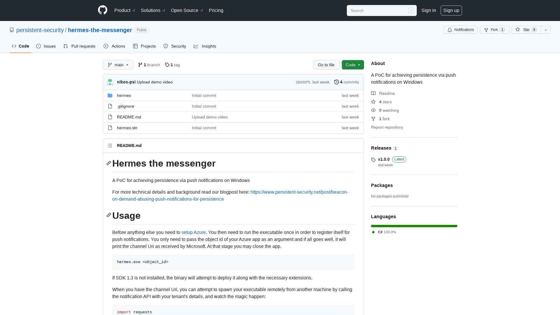This screenshot has width=560, height=315.
Task: Open the stars icon in About section
Action: pyautogui.click(x=373, y=102)
